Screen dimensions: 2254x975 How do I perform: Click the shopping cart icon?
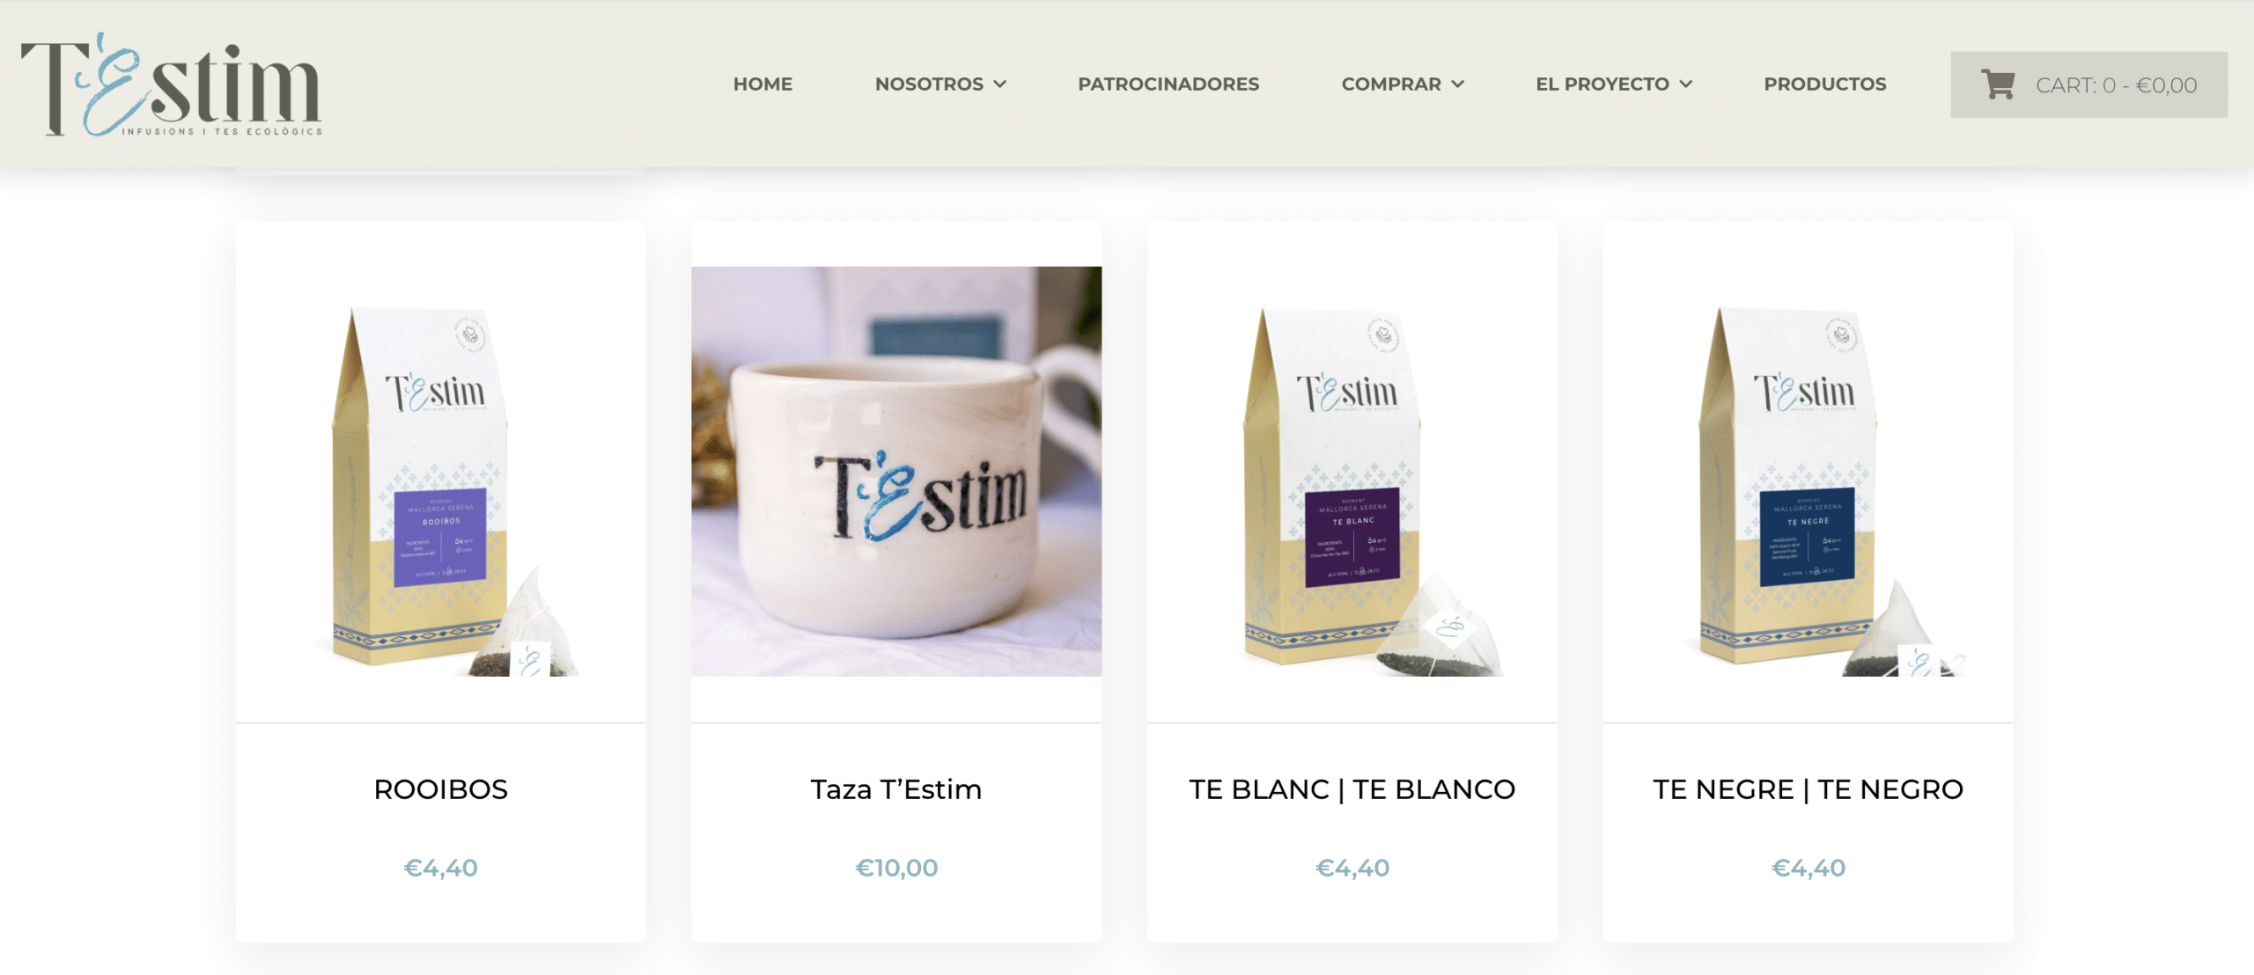tap(1997, 84)
